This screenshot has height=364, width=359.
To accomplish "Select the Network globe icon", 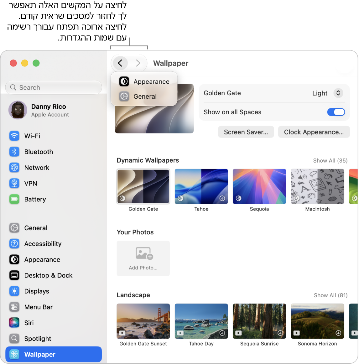I will click(14, 167).
